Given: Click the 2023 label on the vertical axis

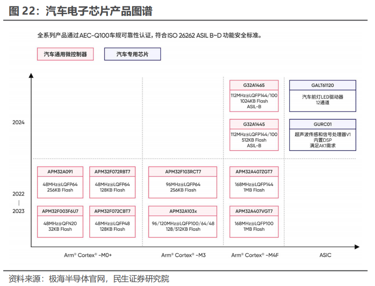Looking at the screenshot, I should 18,211.
